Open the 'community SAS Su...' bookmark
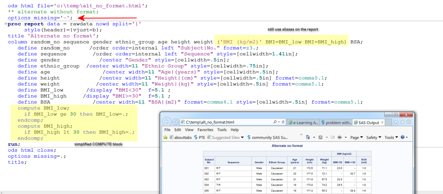The image size is (443, 194). point(270,137)
